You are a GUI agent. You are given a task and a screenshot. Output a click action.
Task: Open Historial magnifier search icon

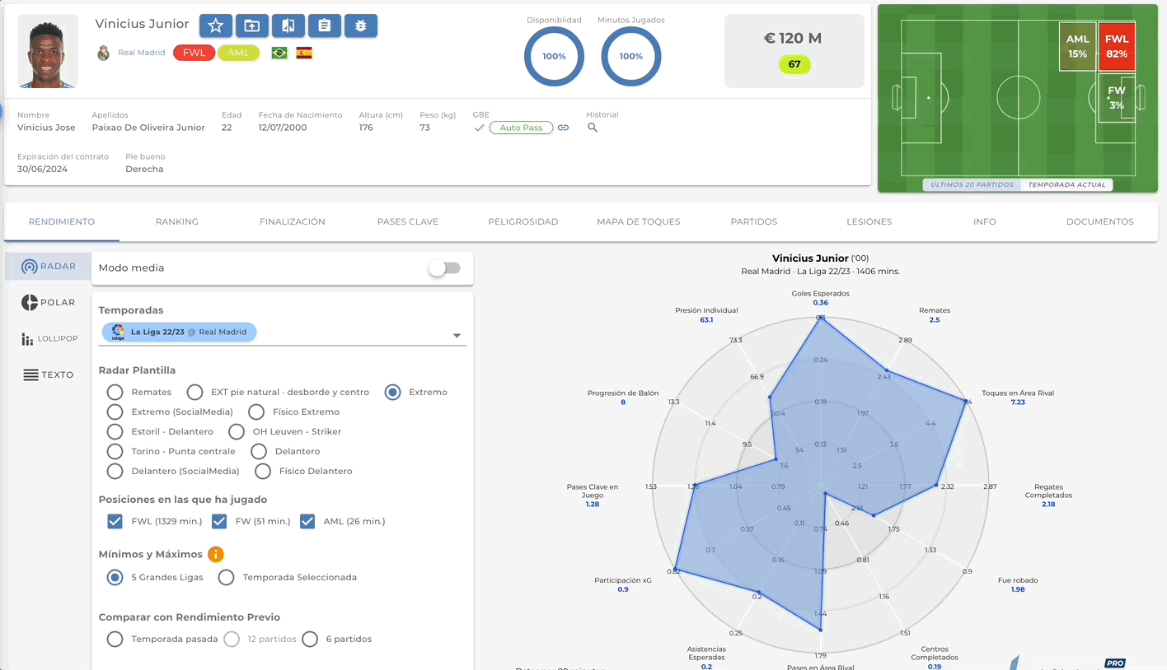pyautogui.click(x=592, y=128)
